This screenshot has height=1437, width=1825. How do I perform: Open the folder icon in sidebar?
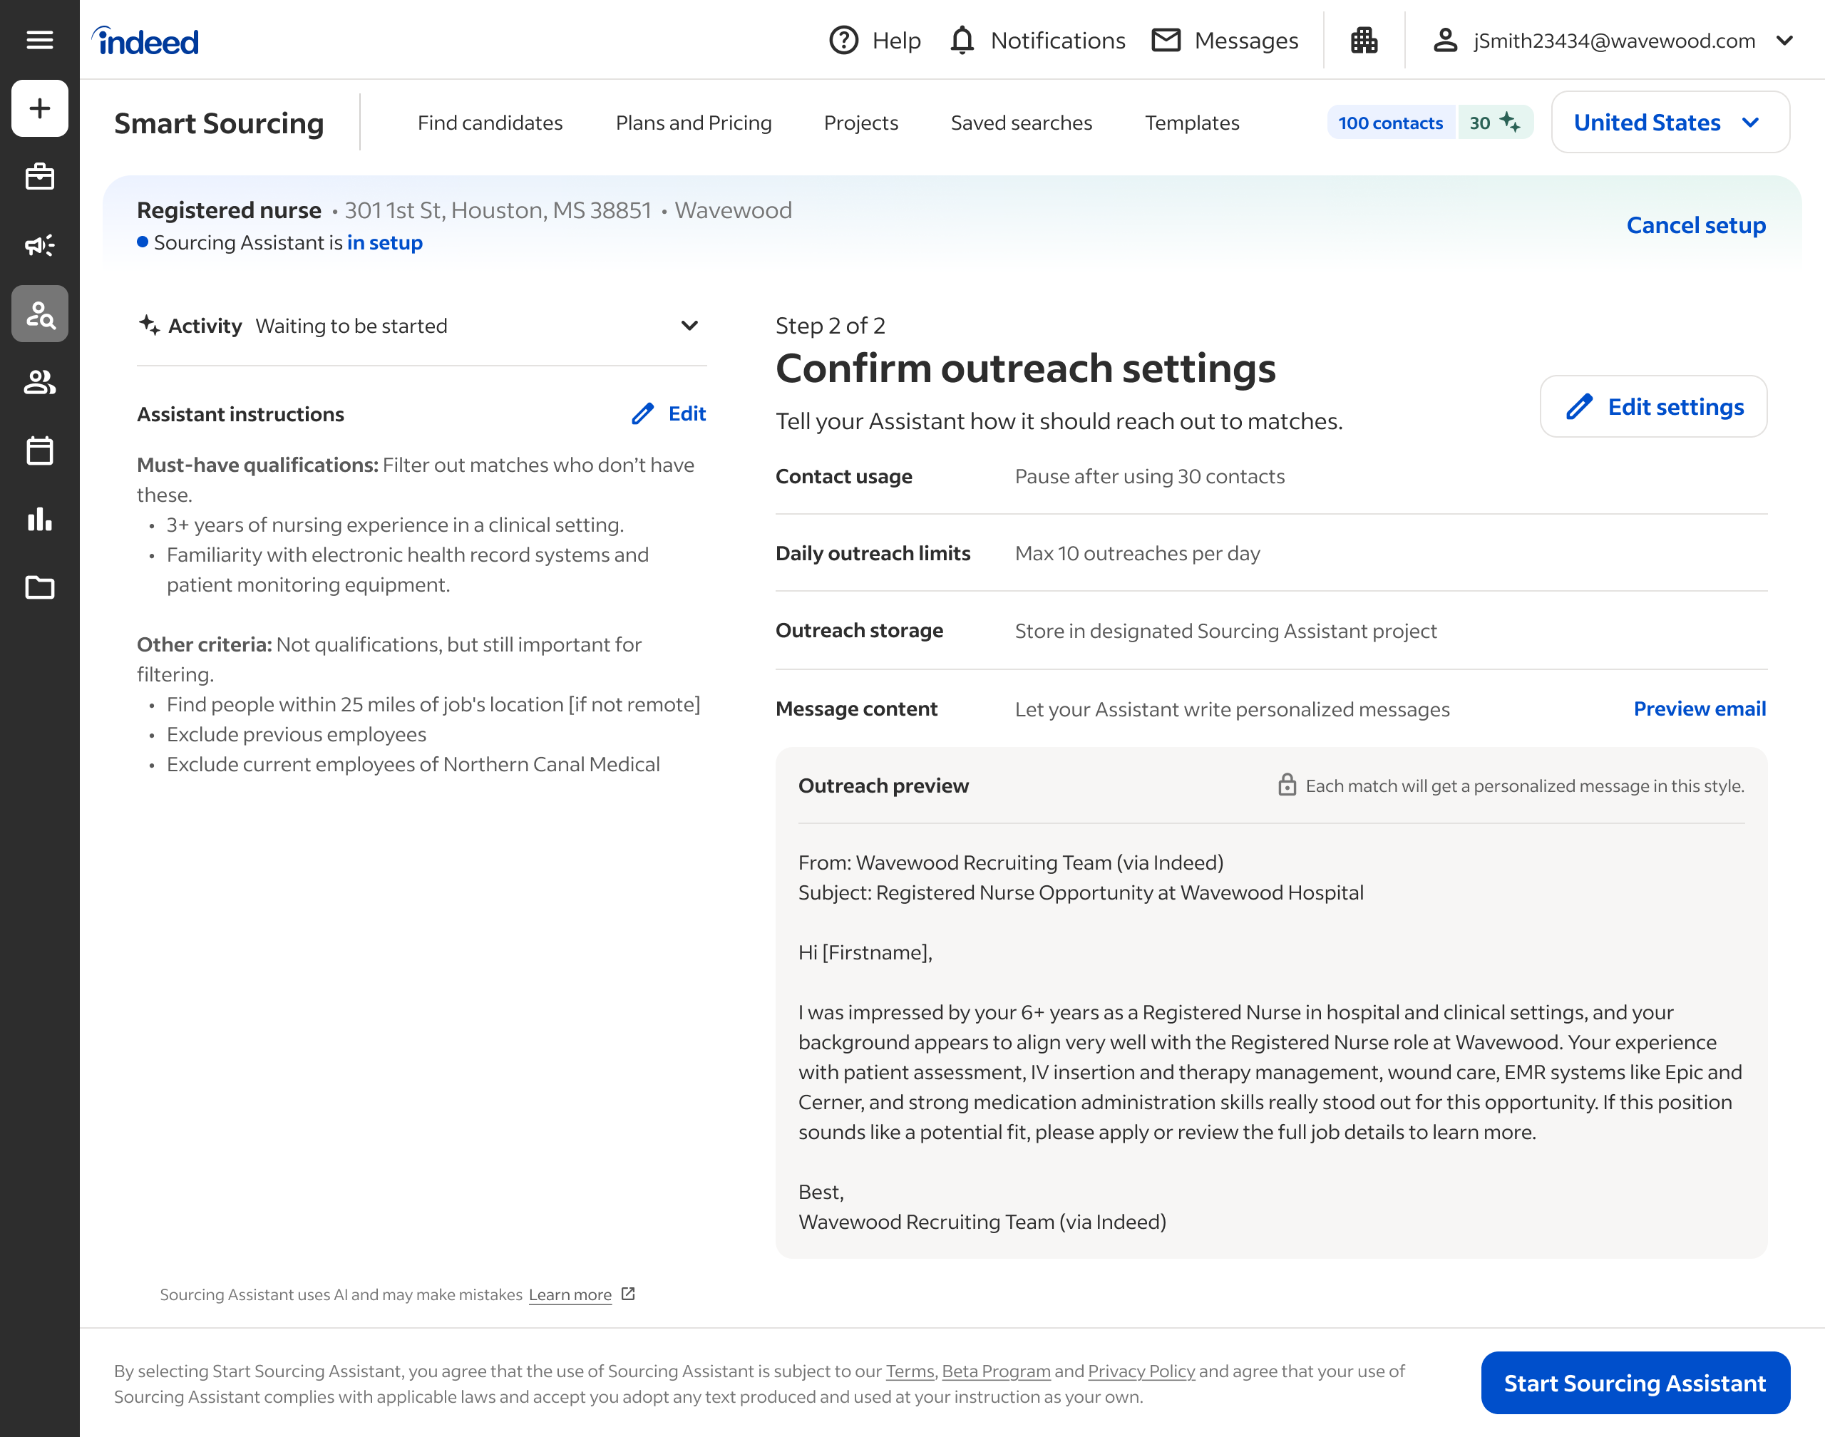tap(39, 587)
